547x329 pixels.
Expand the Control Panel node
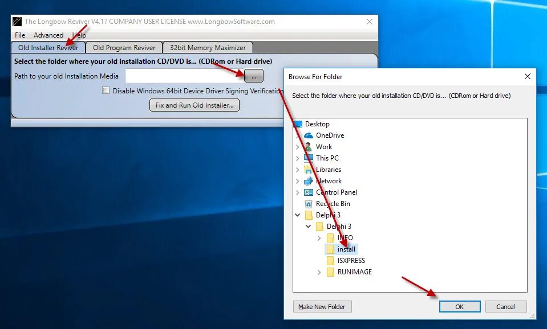[x=297, y=192]
